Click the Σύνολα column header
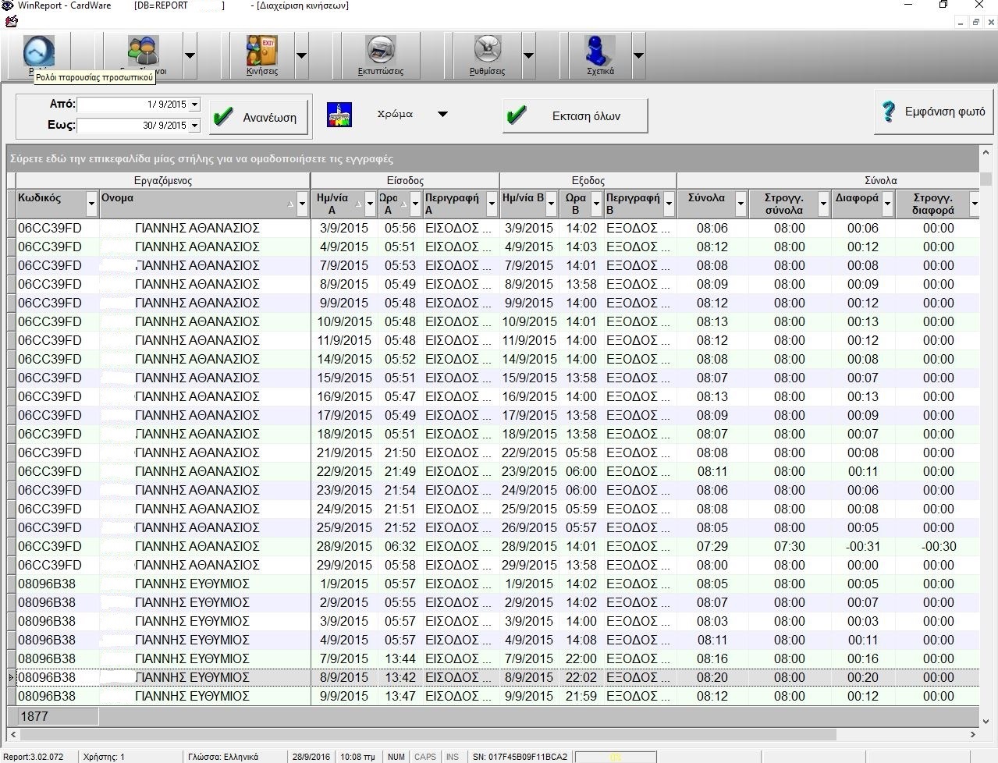 click(705, 199)
